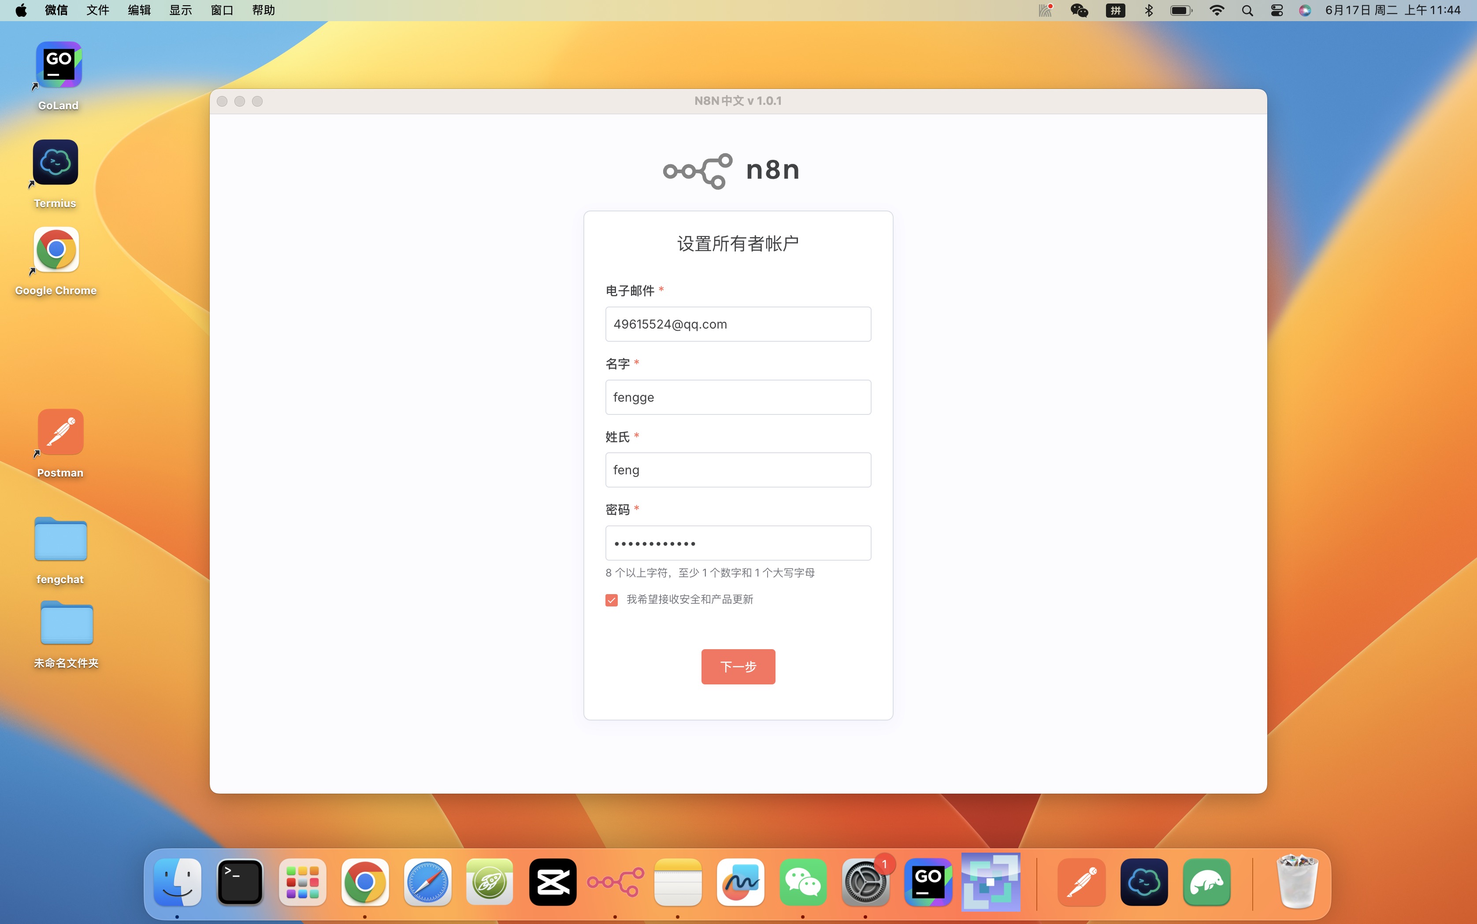Open the pixelated blue app in Dock
This screenshot has height=924, width=1477.
991,882
